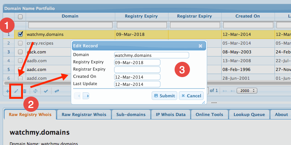Screen dimensions: 291x145
Task: Add a new domain with the plus icon
Action: pos(7,91)
